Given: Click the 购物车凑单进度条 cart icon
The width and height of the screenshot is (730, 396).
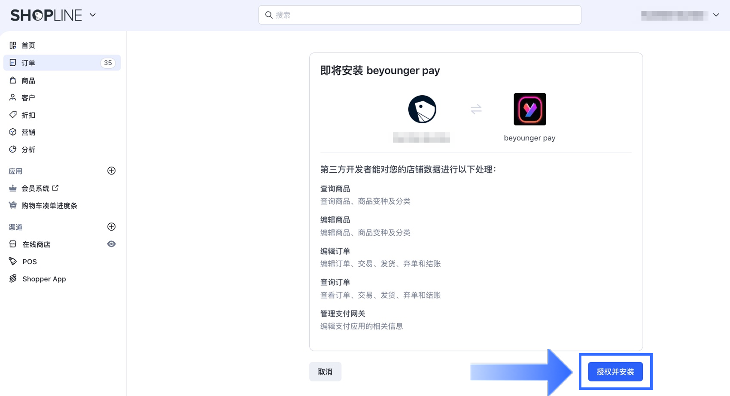Looking at the screenshot, I should (13, 205).
